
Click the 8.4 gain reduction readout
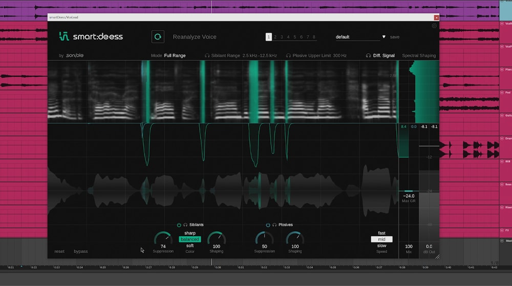pos(403,126)
